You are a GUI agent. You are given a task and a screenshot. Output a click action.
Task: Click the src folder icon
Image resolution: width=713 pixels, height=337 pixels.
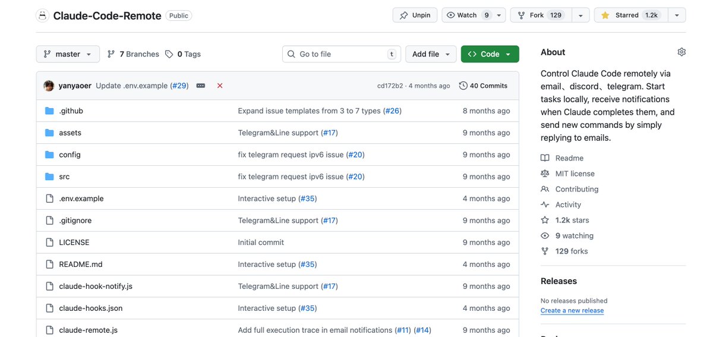pyautogui.click(x=50, y=177)
